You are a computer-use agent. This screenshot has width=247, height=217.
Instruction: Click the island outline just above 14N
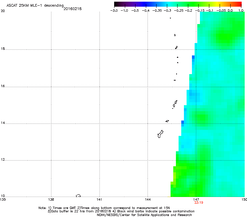pos(167,121)
